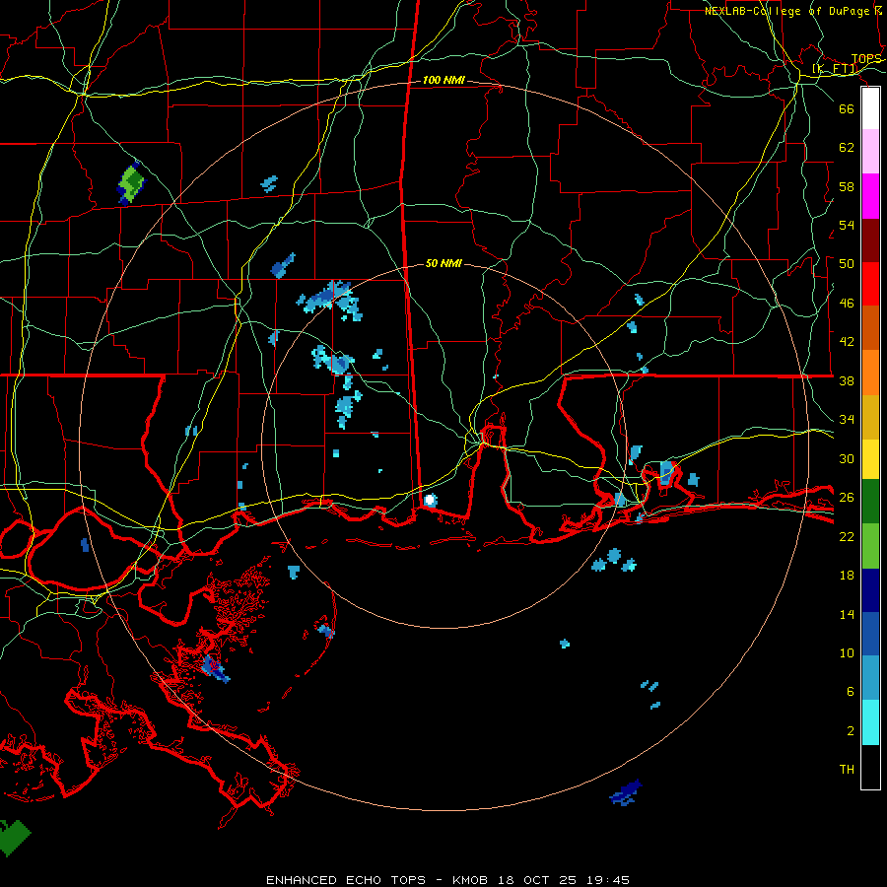The height and width of the screenshot is (887, 887).
Task: Select the black TH threshold legend swatch
Action: coord(870,767)
